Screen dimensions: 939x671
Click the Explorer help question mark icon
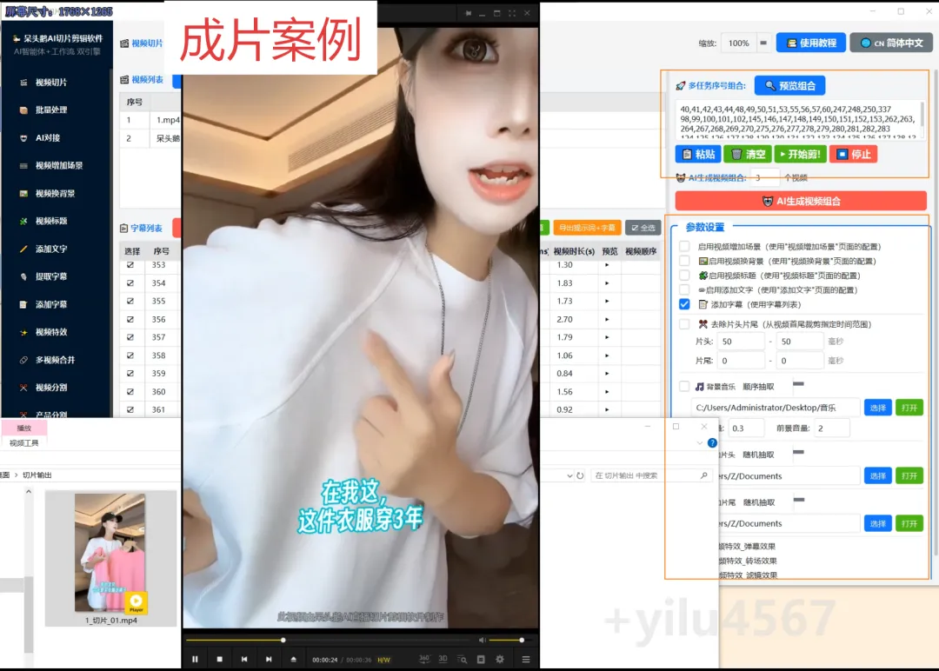(712, 443)
